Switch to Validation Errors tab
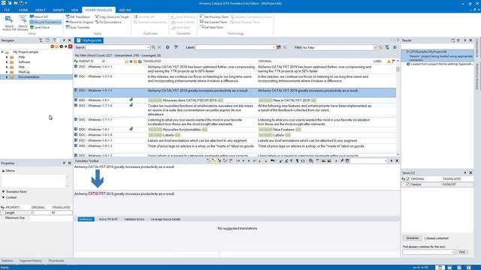Screen dimensions: 481x270 click(135, 219)
